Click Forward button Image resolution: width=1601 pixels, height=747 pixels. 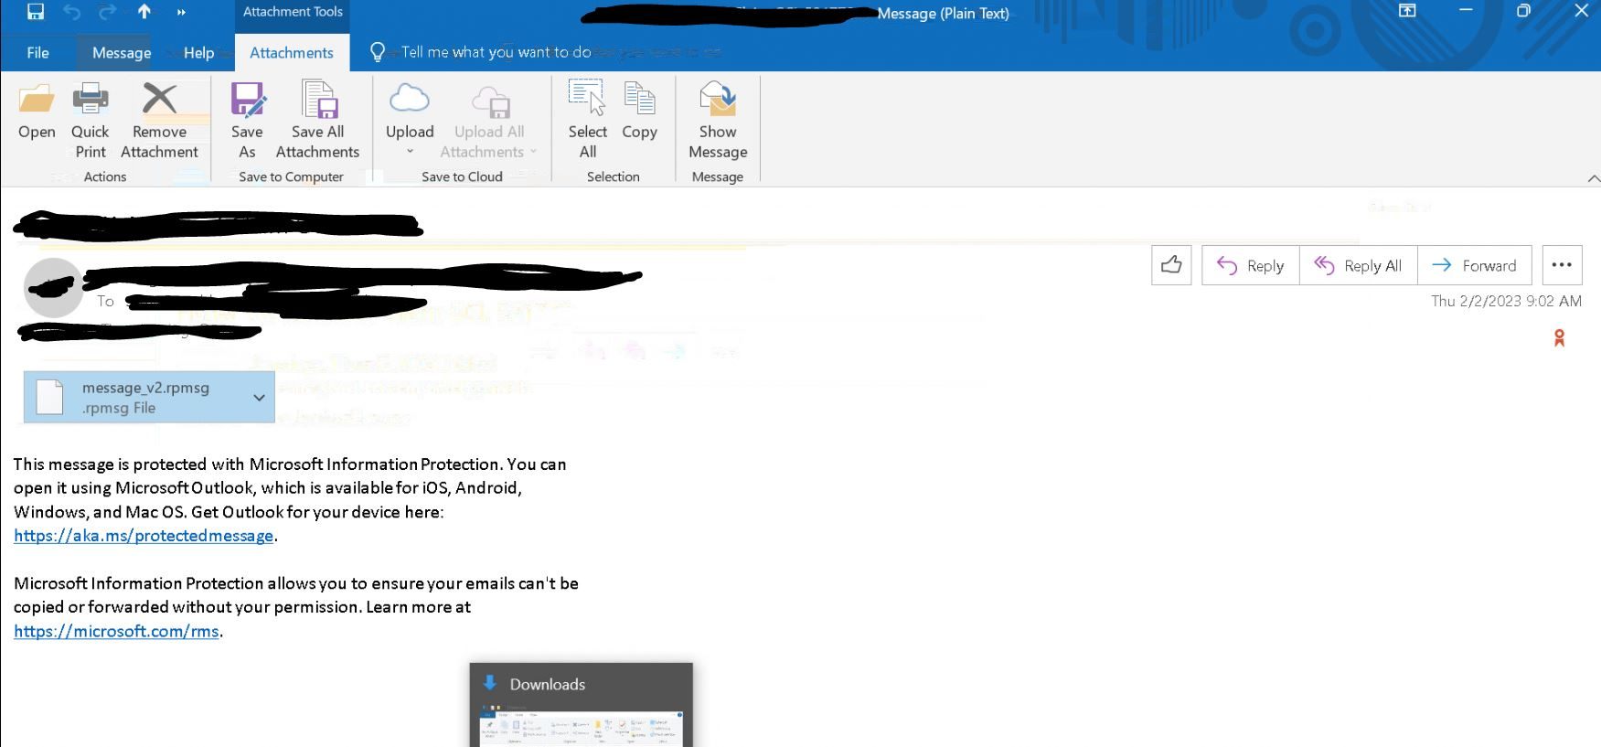coord(1474,265)
